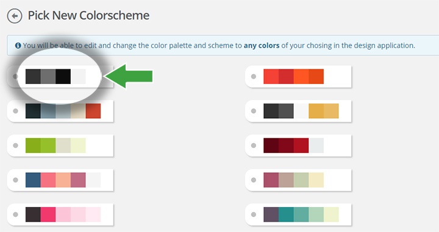The height and width of the screenshot is (232, 439).
Task: Choose the radio button for the green lime palette
Action: click(15, 146)
